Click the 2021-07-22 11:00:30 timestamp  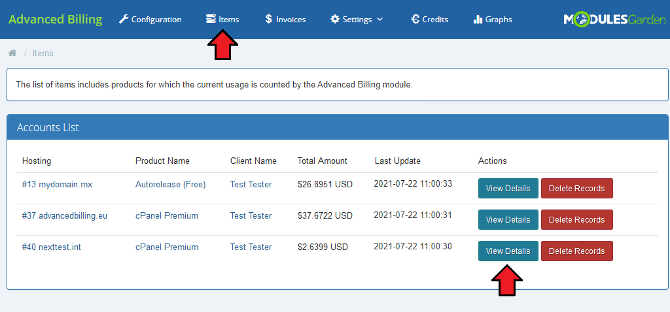[x=413, y=246]
